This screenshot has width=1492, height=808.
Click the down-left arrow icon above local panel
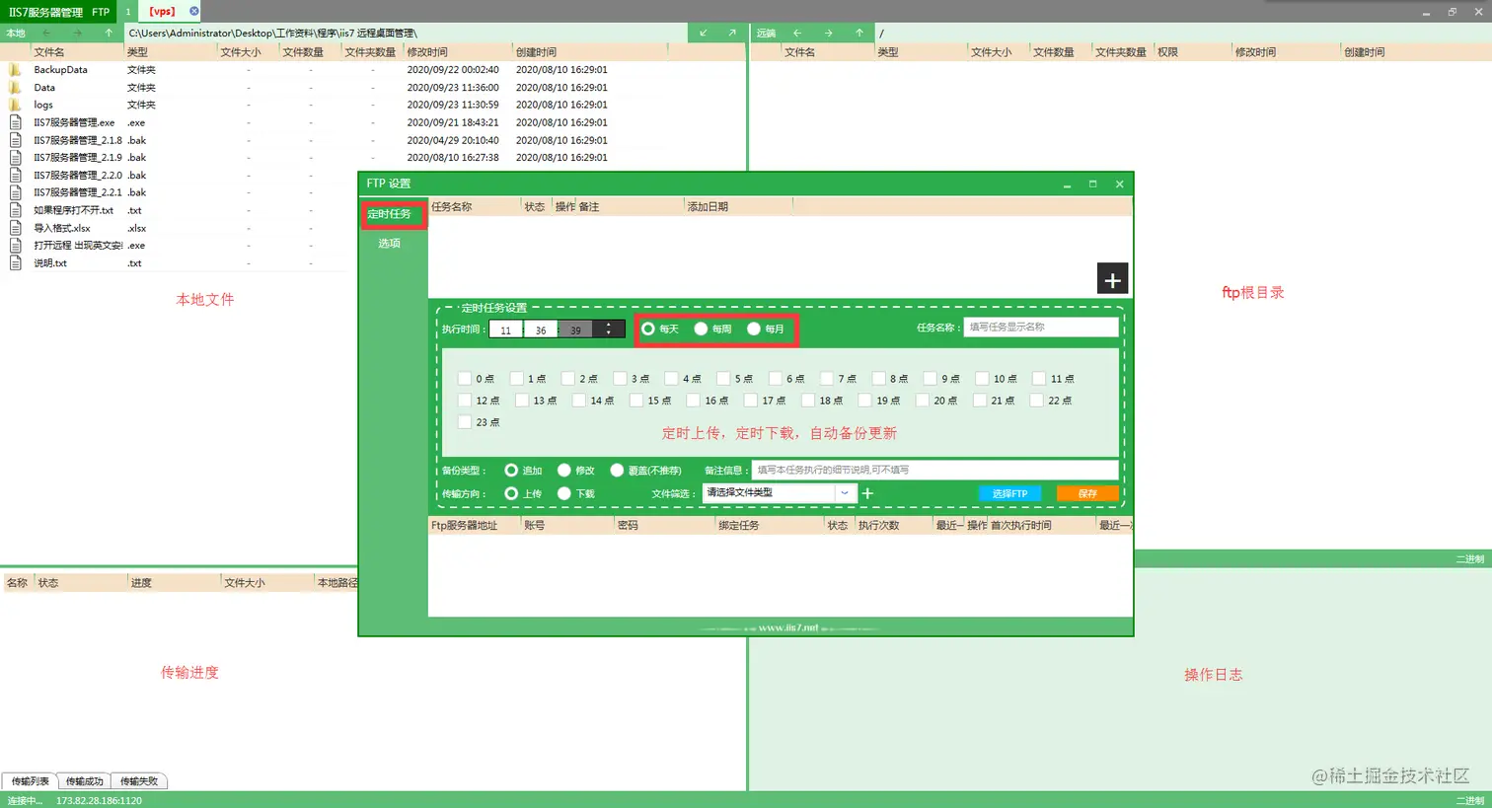point(704,33)
